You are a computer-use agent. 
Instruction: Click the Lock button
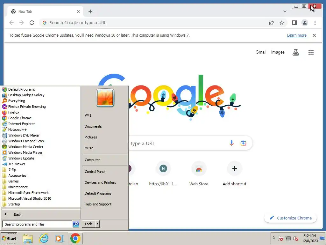coord(89,224)
